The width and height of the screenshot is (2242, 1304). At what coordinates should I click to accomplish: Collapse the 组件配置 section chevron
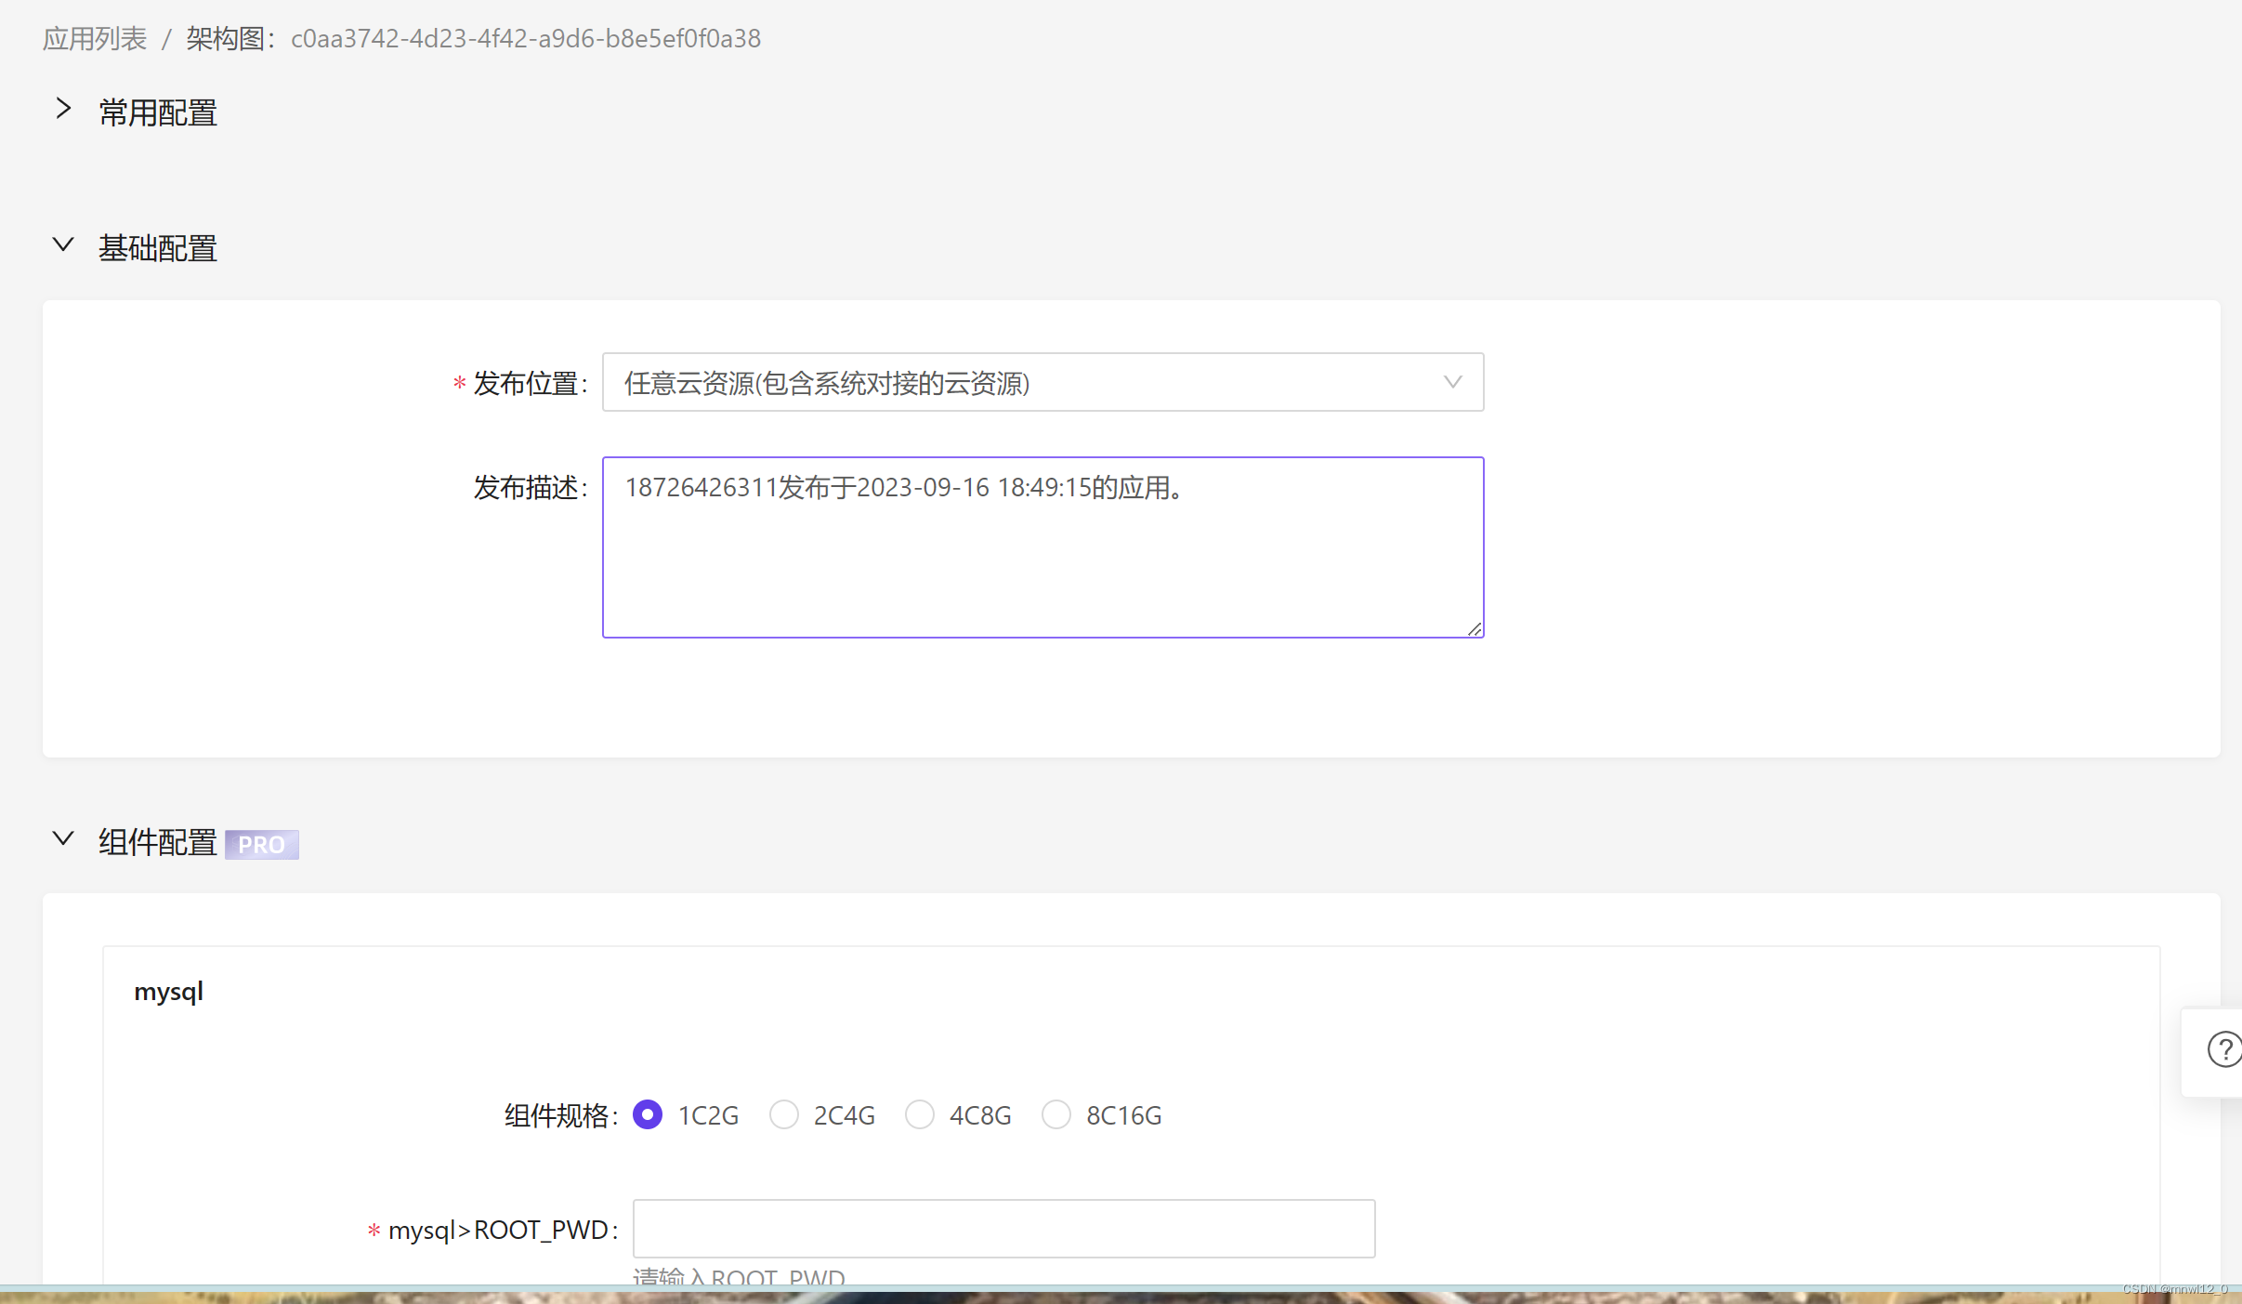[63, 839]
